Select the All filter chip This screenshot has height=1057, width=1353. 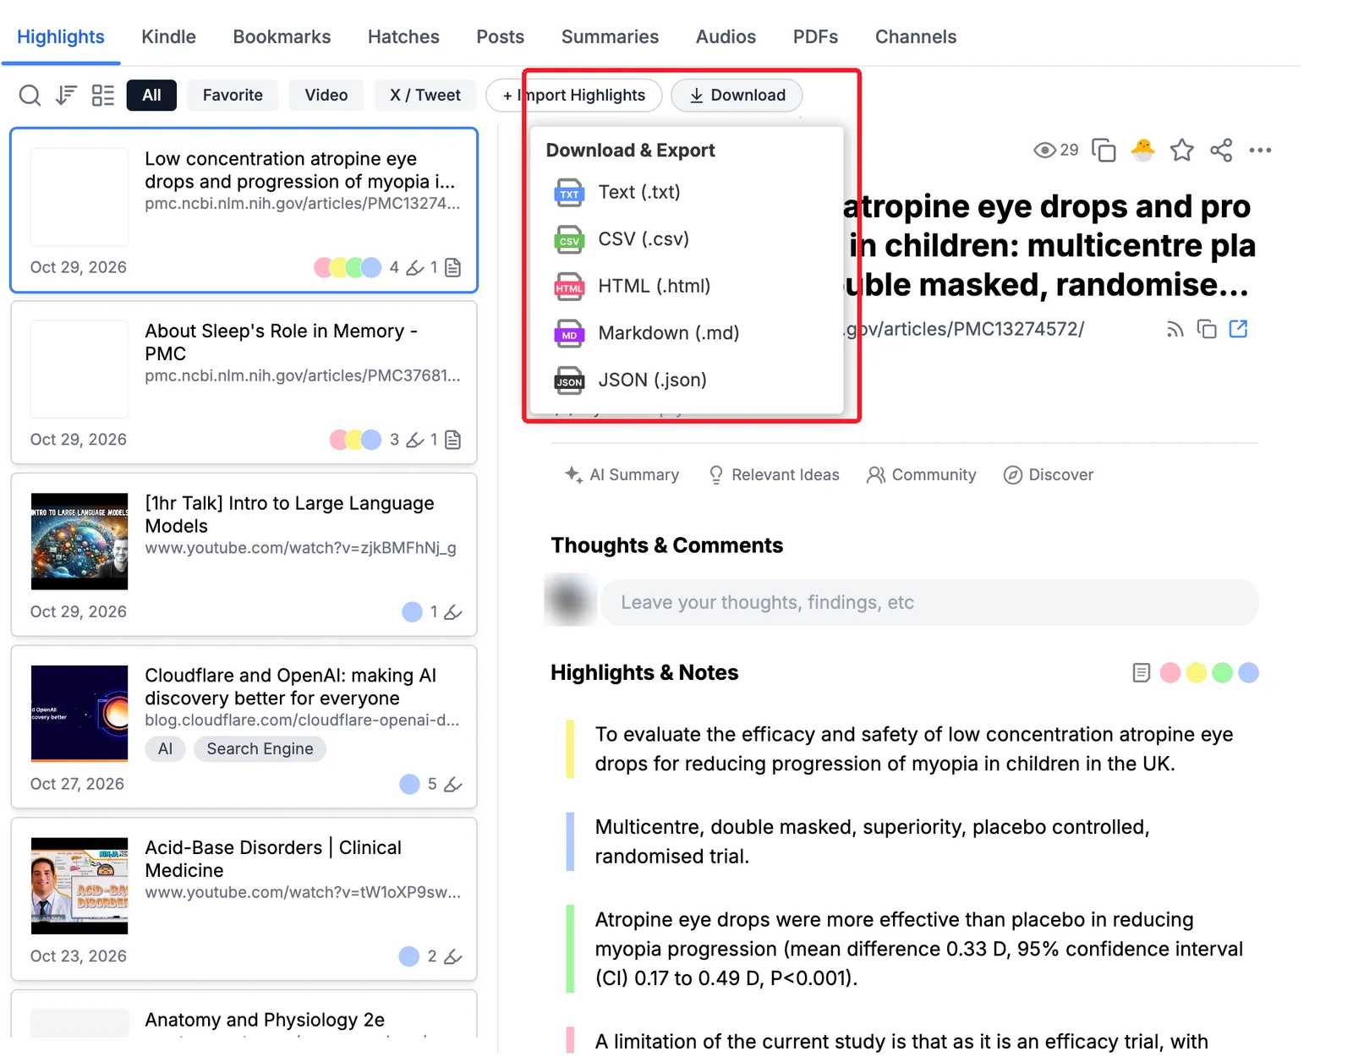(x=151, y=96)
